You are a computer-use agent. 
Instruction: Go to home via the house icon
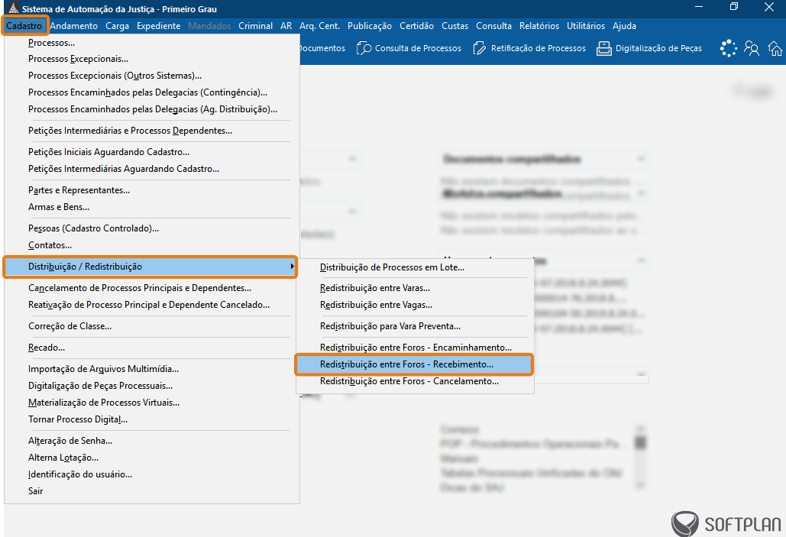[775, 48]
